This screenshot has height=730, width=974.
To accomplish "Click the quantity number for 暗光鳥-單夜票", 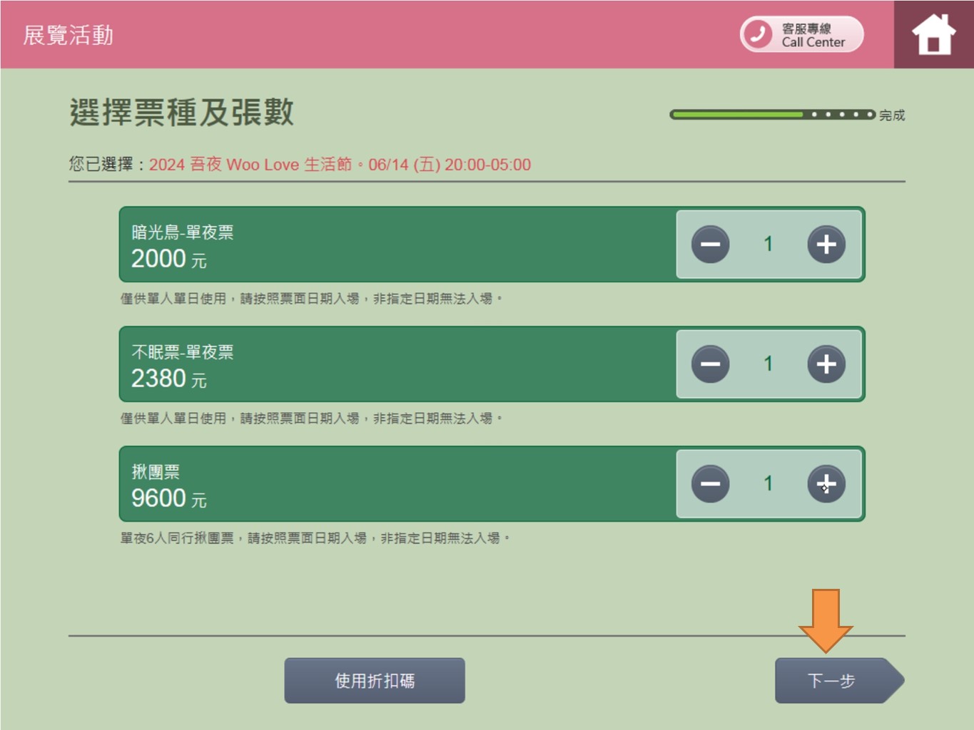I will (768, 245).
